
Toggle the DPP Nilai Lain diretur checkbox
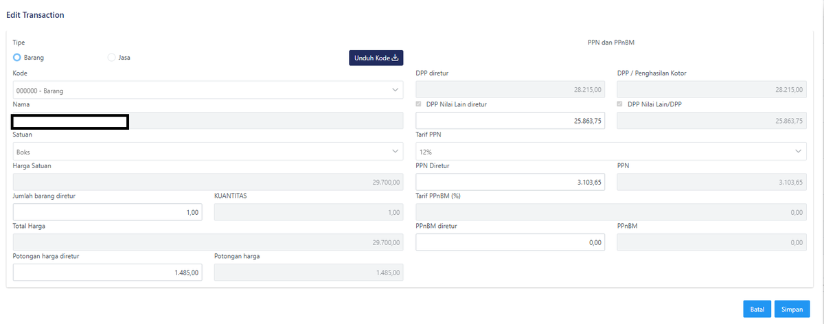click(420, 104)
